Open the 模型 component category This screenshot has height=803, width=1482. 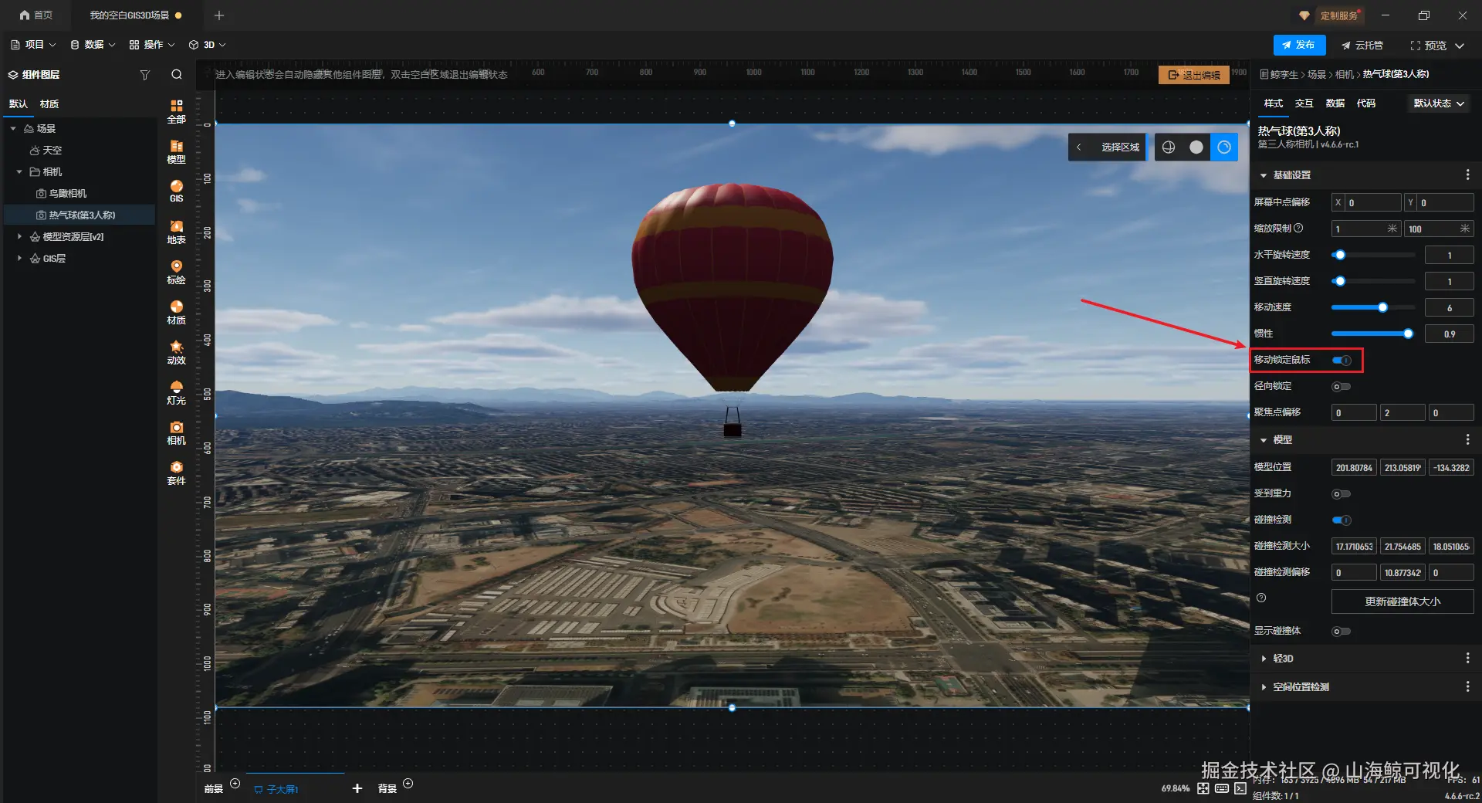pos(177,151)
